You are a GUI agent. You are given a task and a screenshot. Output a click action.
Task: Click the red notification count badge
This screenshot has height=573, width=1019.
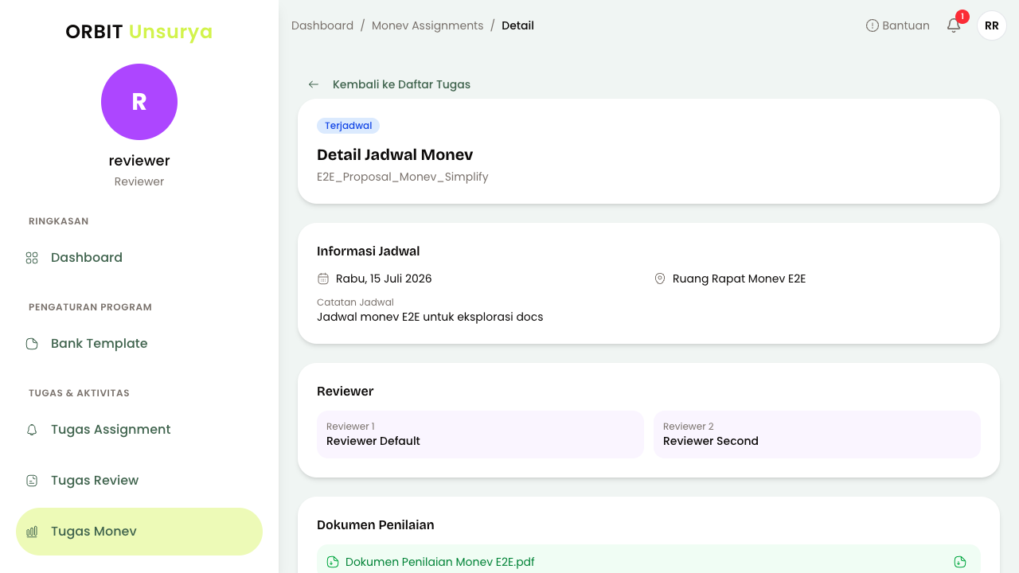(x=962, y=17)
